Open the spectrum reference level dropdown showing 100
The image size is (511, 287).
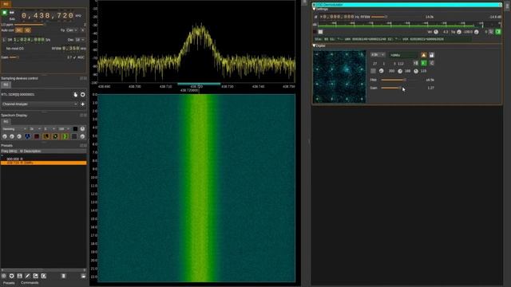tap(64, 129)
